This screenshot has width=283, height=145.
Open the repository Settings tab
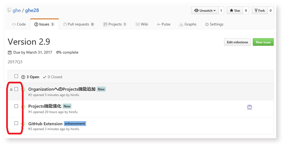(x=214, y=24)
